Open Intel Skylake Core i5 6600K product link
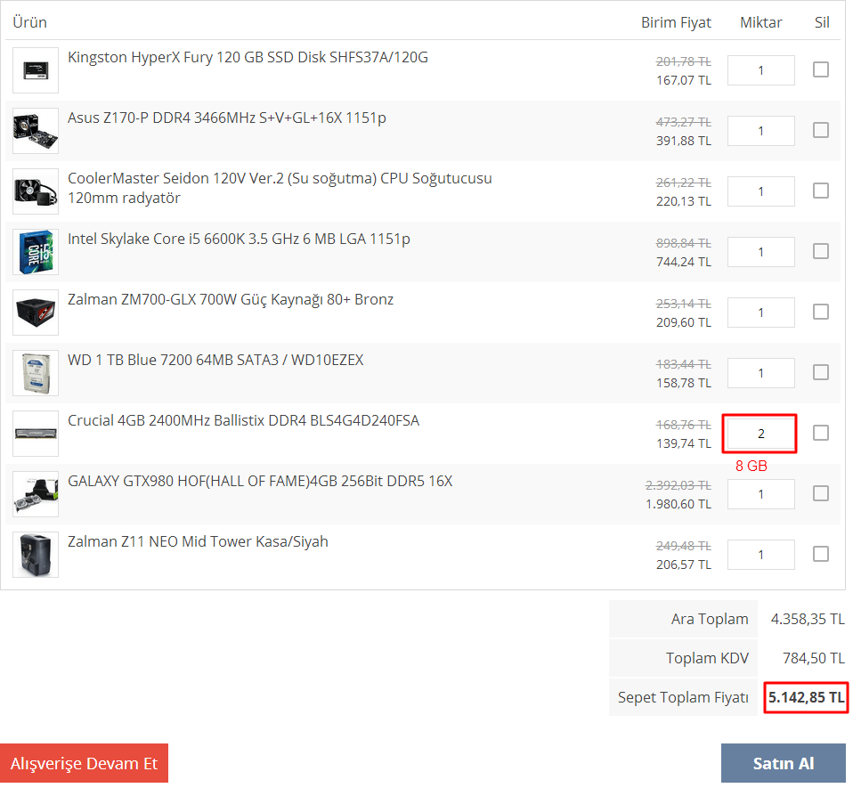This screenshot has height=796, width=853. [239, 239]
